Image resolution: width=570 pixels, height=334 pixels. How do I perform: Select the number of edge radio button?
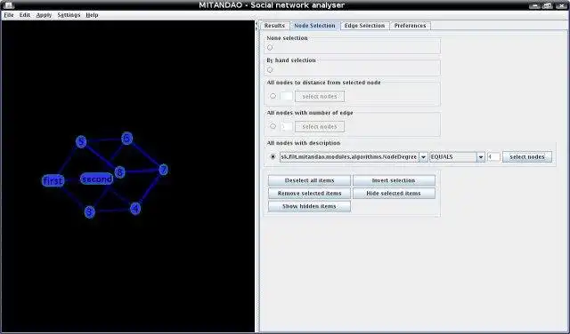(x=273, y=126)
